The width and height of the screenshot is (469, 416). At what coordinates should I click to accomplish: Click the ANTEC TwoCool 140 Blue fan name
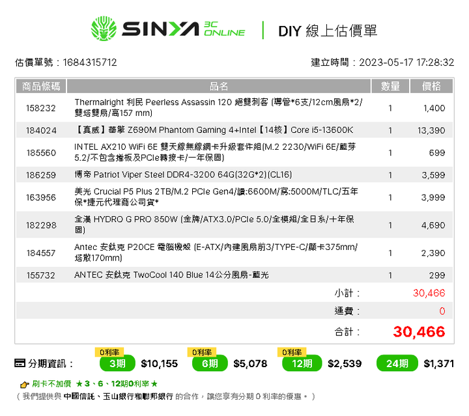coord(171,275)
